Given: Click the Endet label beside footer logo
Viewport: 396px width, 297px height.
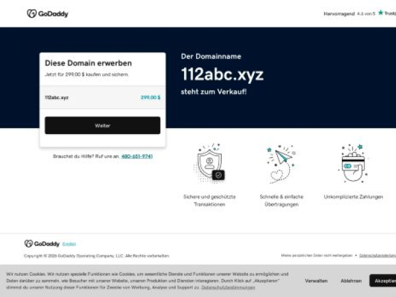Looking at the screenshot, I should pos(69,244).
